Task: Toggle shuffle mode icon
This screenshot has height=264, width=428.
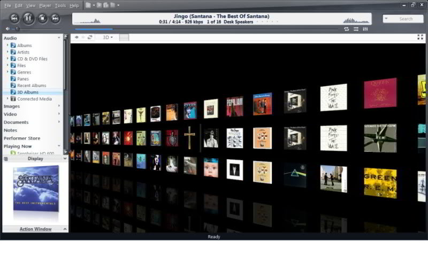Action: (356, 29)
